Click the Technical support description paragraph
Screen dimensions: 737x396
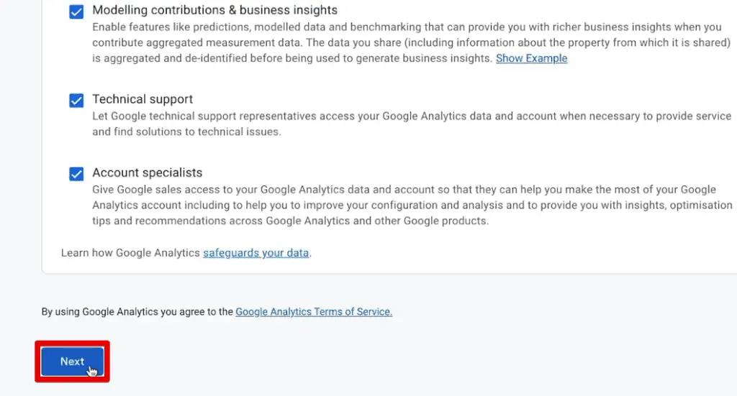411,124
